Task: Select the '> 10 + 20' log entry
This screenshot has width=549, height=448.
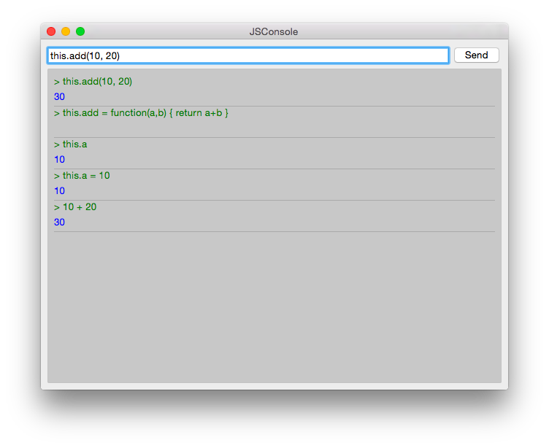Action: pos(75,207)
